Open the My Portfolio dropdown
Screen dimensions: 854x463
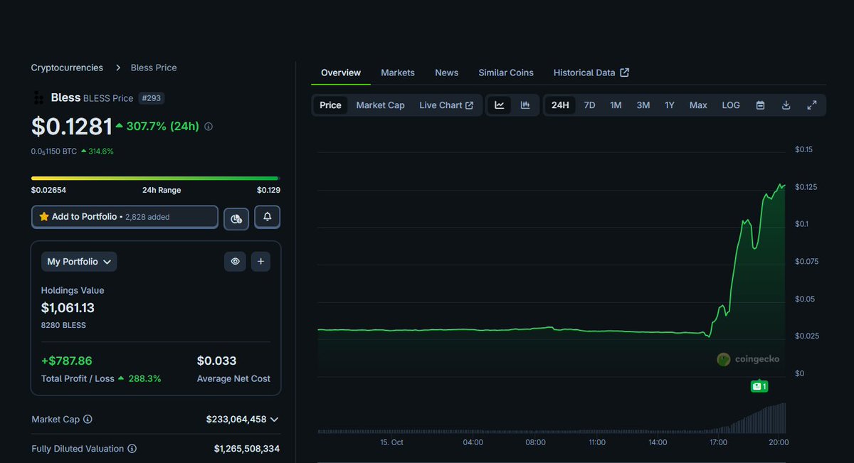click(x=79, y=262)
